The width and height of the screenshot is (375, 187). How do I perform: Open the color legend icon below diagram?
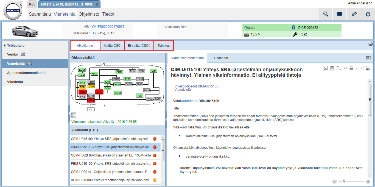tap(73, 115)
